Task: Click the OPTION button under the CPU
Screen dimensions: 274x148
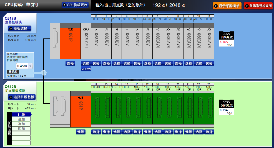Action: [x=86, y=69]
